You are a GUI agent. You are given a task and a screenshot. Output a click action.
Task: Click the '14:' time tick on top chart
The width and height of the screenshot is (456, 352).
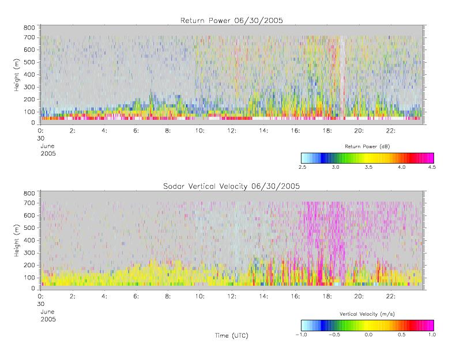pos(263,131)
